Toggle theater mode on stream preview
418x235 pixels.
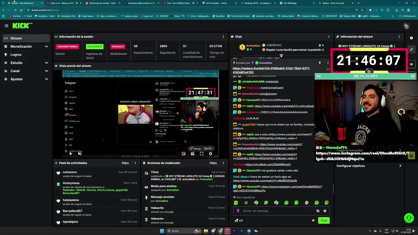pos(193,154)
